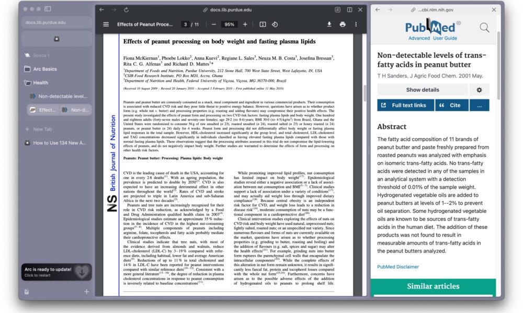523x313 pixels.
Task: Open the display settings gear button
Action: click(x=479, y=90)
